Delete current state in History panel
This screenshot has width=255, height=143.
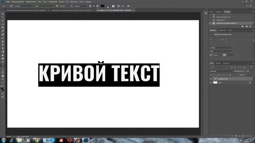pyautogui.click(x=251, y=27)
